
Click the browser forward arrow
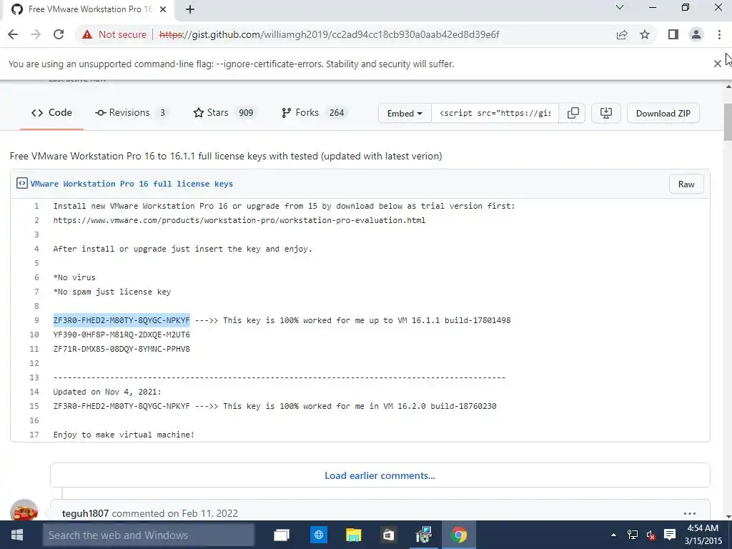tap(36, 34)
